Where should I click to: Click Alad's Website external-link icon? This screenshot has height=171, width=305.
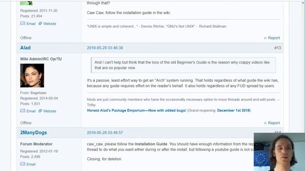click(40, 111)
